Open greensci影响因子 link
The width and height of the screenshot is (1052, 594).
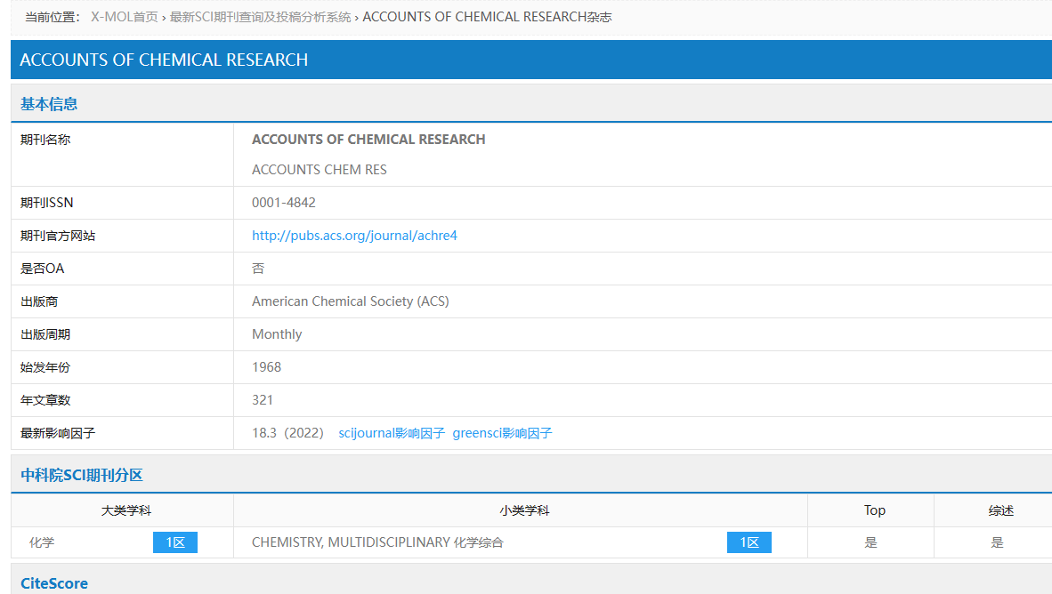(x=502, y=433)
